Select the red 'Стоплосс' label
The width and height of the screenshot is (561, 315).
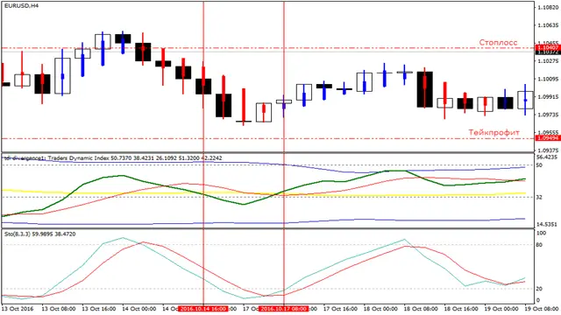click(x=498, y=42)
